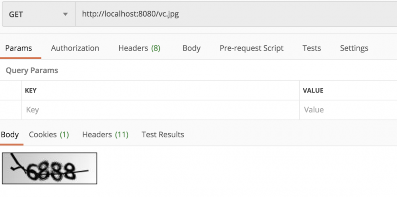Go to the Pre-request Script tab
Screen dimensions: 397x197
251,48
